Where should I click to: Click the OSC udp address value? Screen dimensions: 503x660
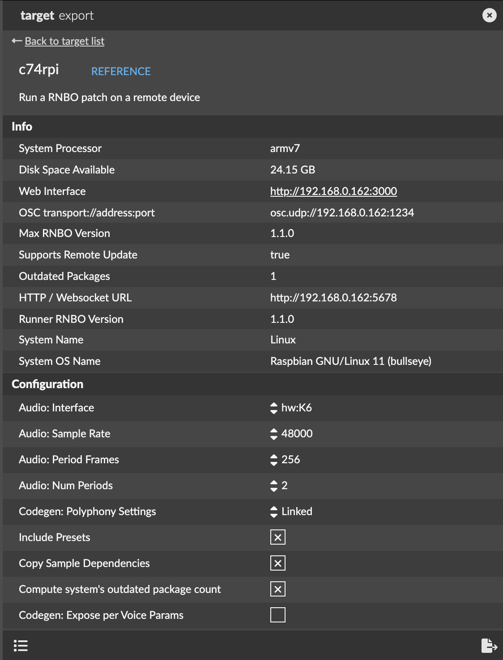[x=342, y=213]
